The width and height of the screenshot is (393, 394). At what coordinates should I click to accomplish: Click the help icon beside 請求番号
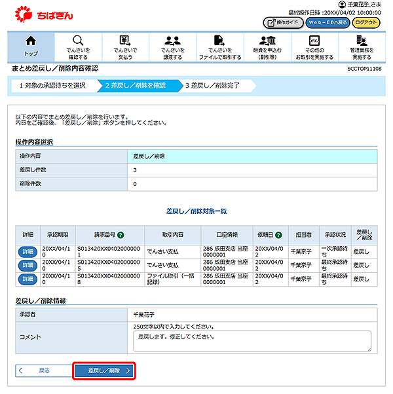(x=121, y=234)
